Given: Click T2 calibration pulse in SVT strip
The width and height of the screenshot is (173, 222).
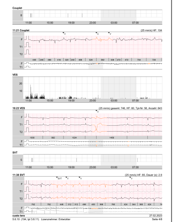Looking at the screenshot, I should click(27, 197).
